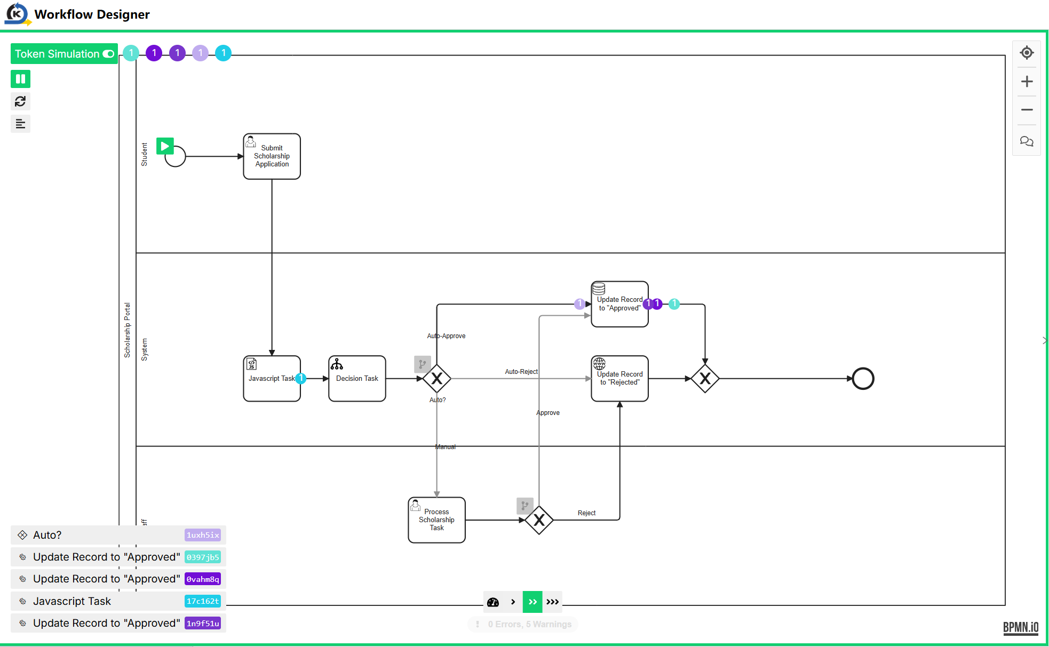The width and height of the screenshot is (1049, 647).
Task: Toggle the simulation log panel icon
Action: (x=20, y=124)
